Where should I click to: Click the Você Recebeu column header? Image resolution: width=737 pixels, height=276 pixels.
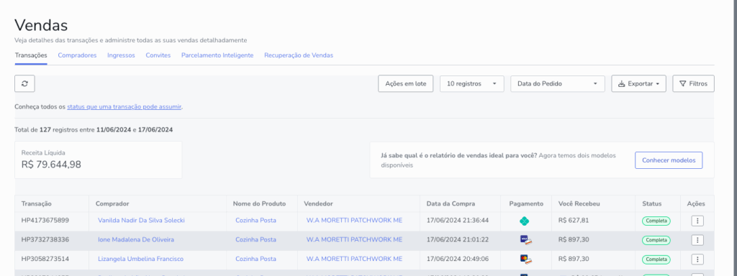pos(579,203)
